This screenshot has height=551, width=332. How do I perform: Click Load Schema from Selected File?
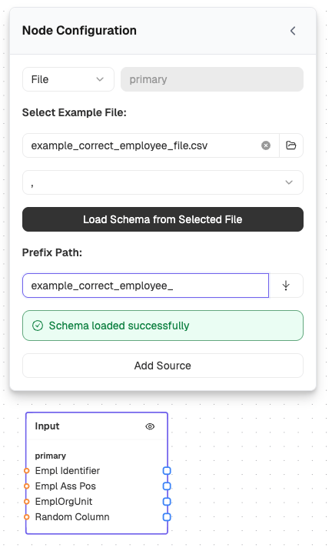tap(163, 219)
